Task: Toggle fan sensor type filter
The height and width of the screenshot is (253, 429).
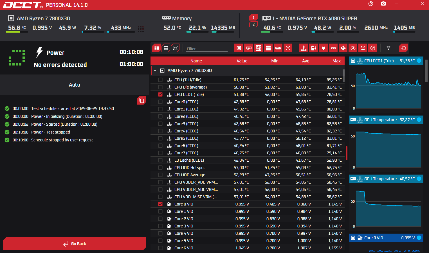Action: 343,48
